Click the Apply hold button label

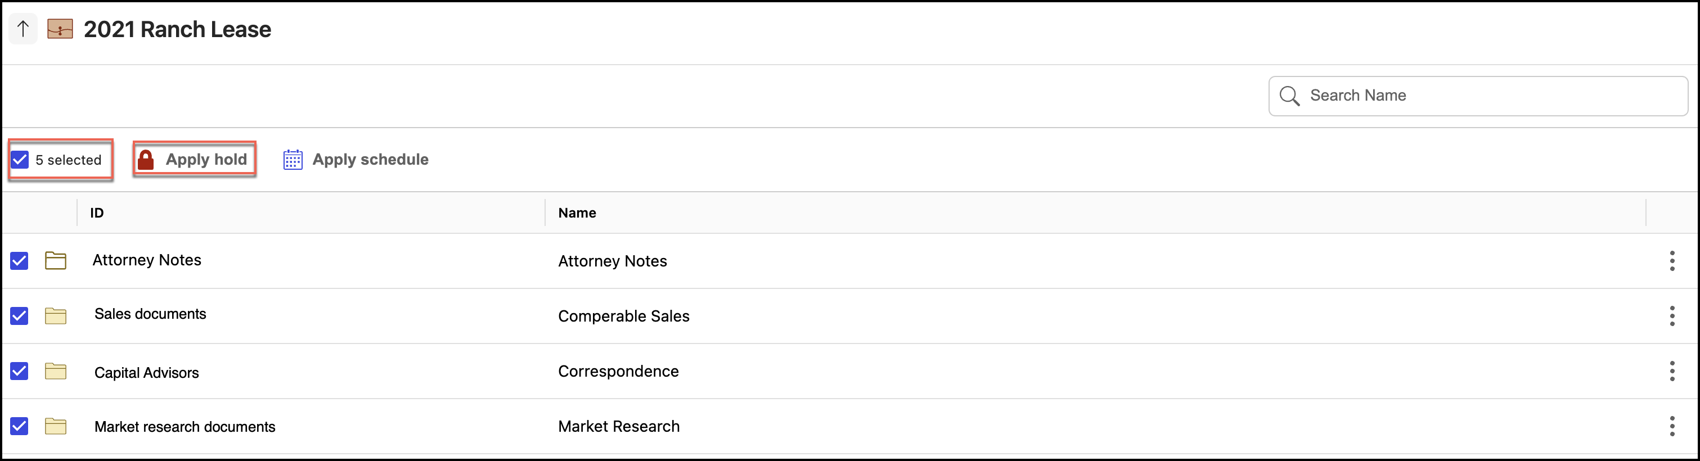click(206, 160)
